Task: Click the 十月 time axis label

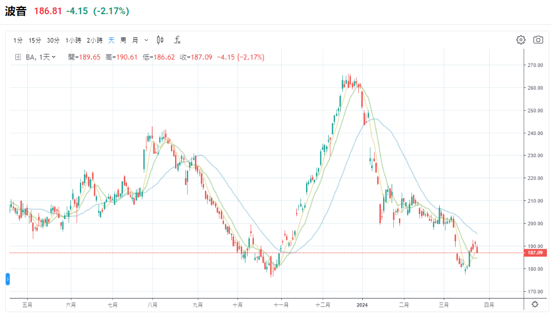Action: click(x=237, y=305)
